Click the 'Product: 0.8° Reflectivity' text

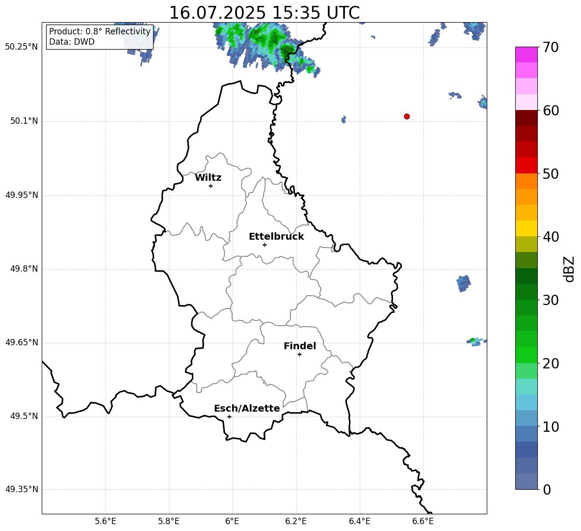pos(100,31)
